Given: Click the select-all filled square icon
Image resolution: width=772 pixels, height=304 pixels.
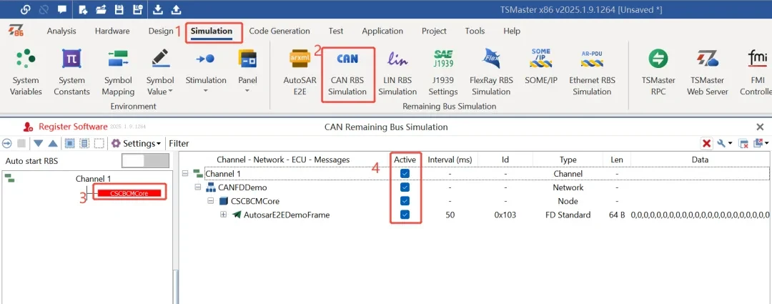Looking at the screenshot, I should (x=70, y=143).
